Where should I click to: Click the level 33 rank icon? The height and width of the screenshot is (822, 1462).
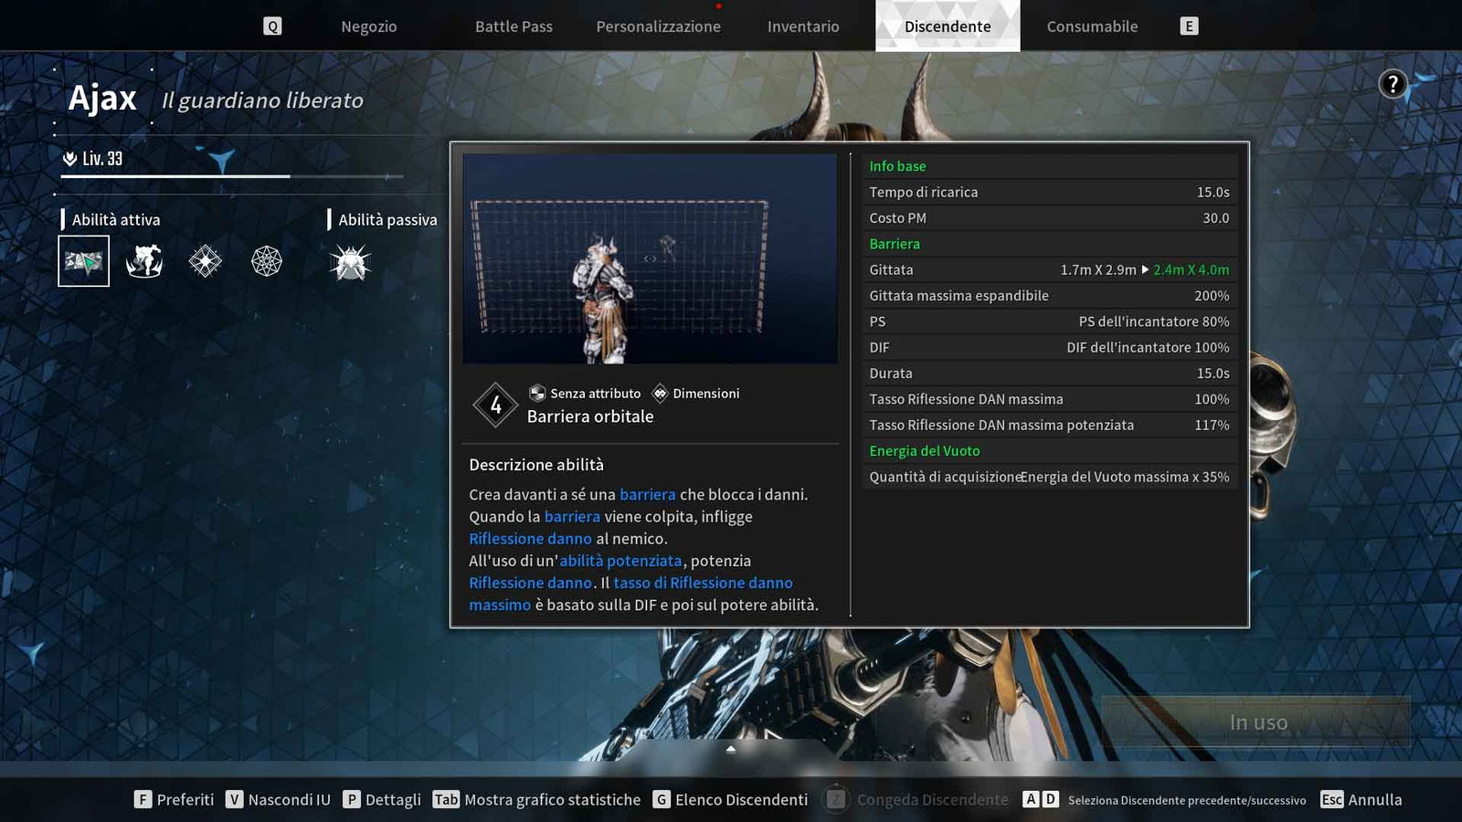71,157
